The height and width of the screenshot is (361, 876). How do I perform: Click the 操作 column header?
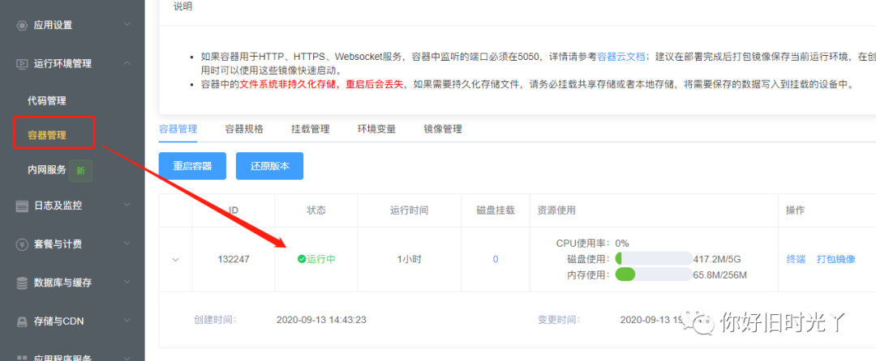(796, 210)
